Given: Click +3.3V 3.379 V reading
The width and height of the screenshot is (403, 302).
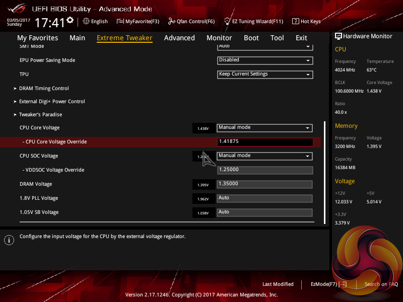Looking at the screenshot, I should (x=342, y=223).
